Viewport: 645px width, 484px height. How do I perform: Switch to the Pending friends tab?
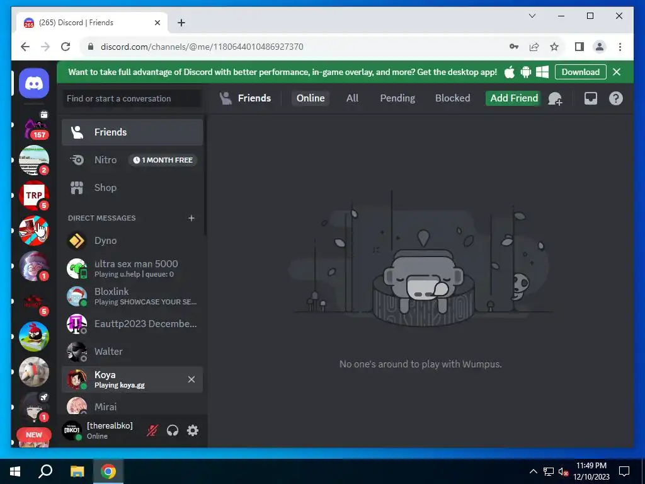click(x=397, y=98)
